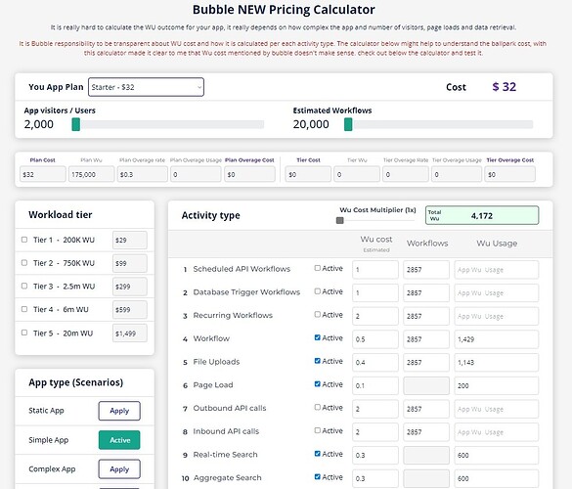This screenshot has height=489, width=572.
Task: Click Wu Usage field for Database Trigger Workflows
Action: pyautogui.click(x=496, y=292)
